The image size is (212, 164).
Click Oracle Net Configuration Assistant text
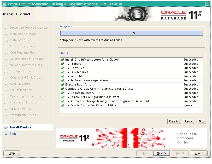(x=95, y=97)
